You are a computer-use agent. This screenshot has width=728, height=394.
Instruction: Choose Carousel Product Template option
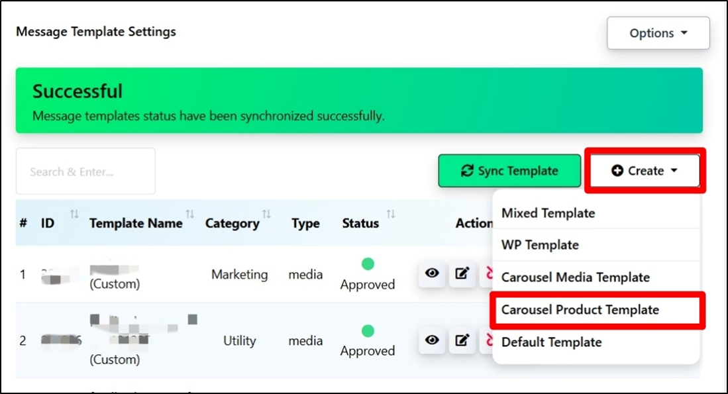[580, 310]
